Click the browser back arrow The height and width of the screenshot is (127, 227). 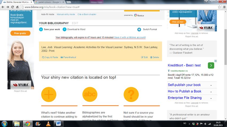tap(3, 7)
